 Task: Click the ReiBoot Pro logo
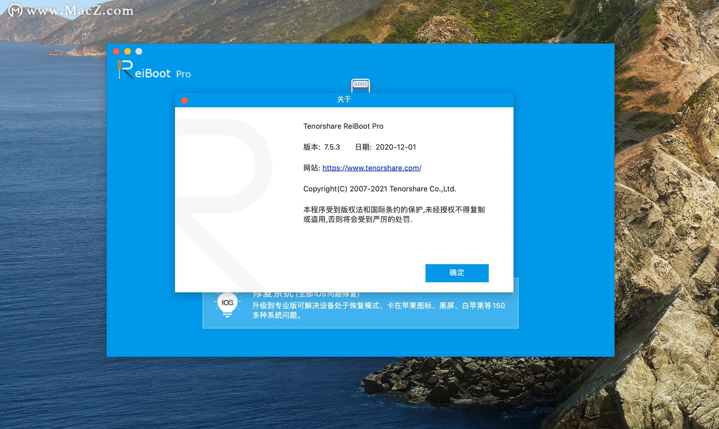(154, 70)
